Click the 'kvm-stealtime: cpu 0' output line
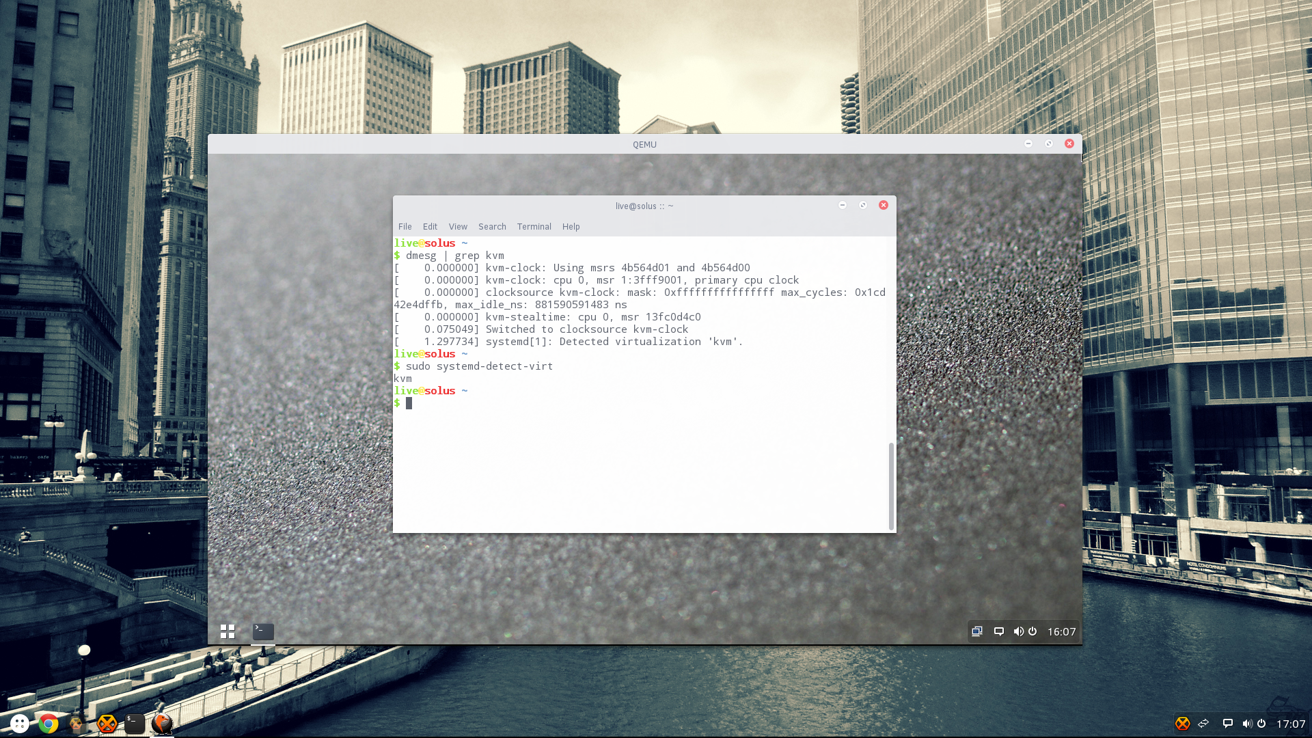 click(x=547, y=317)
